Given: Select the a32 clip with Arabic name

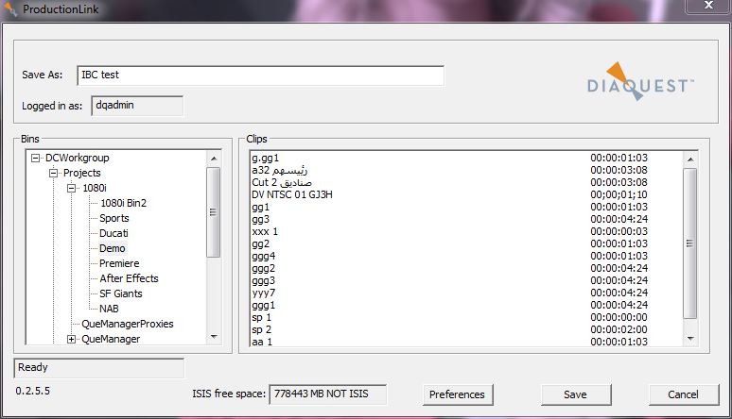Looking at the screenshot, I should click(279, 170).
